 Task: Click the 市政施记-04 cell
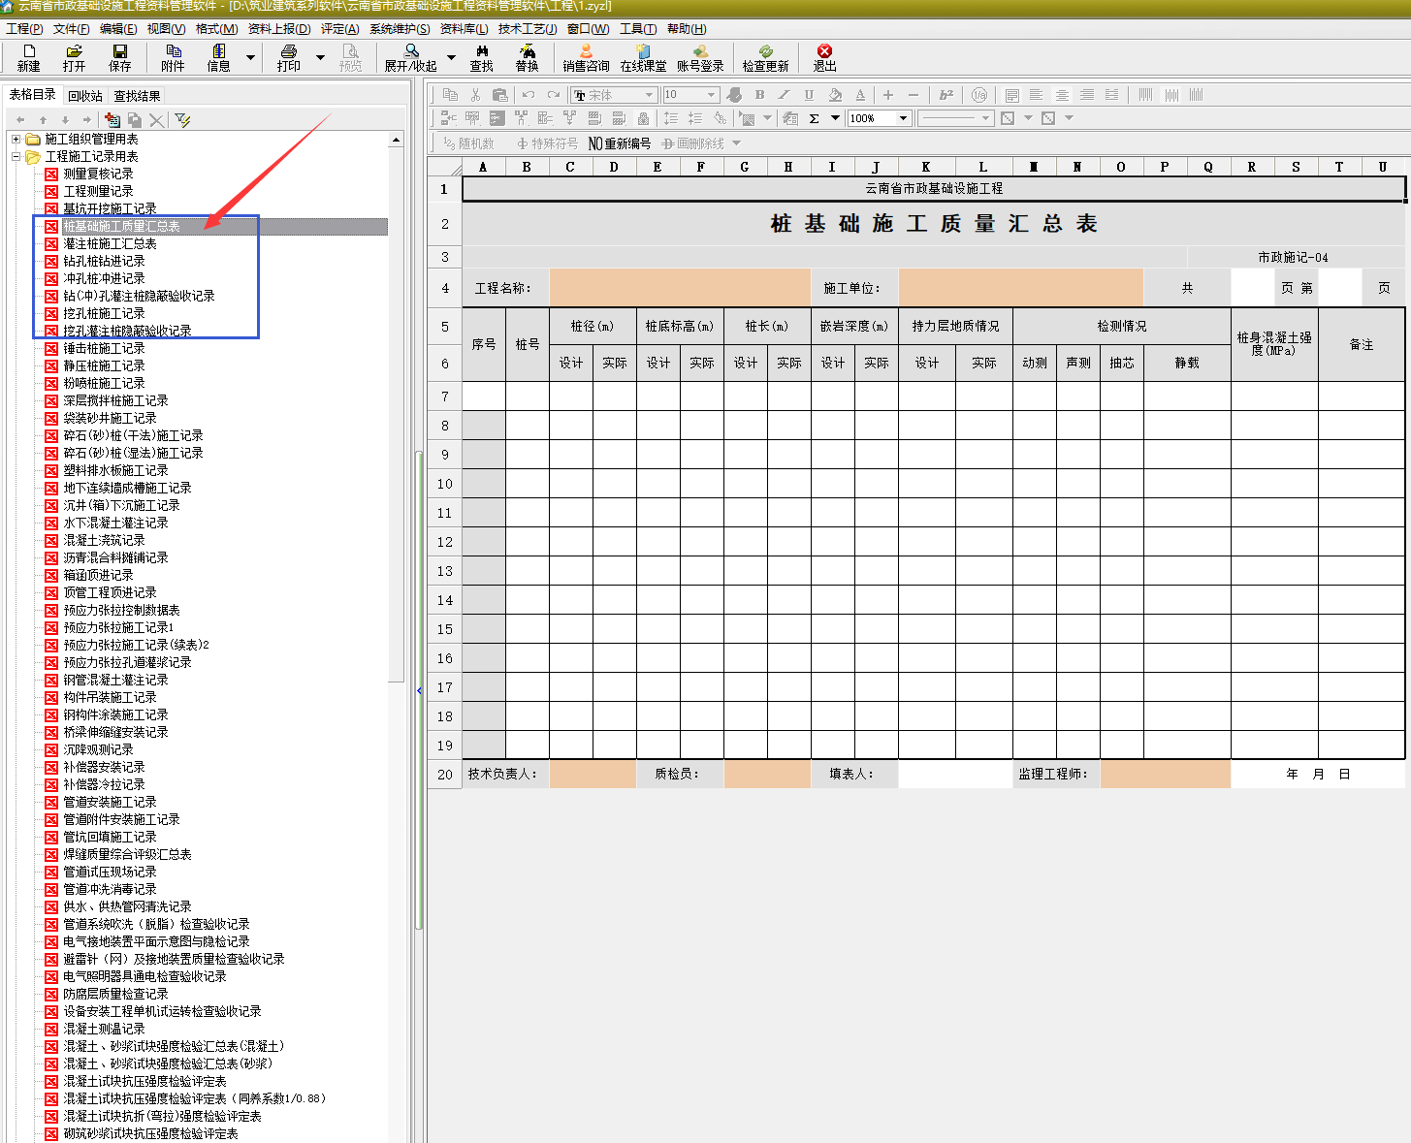coord(1294,257)
